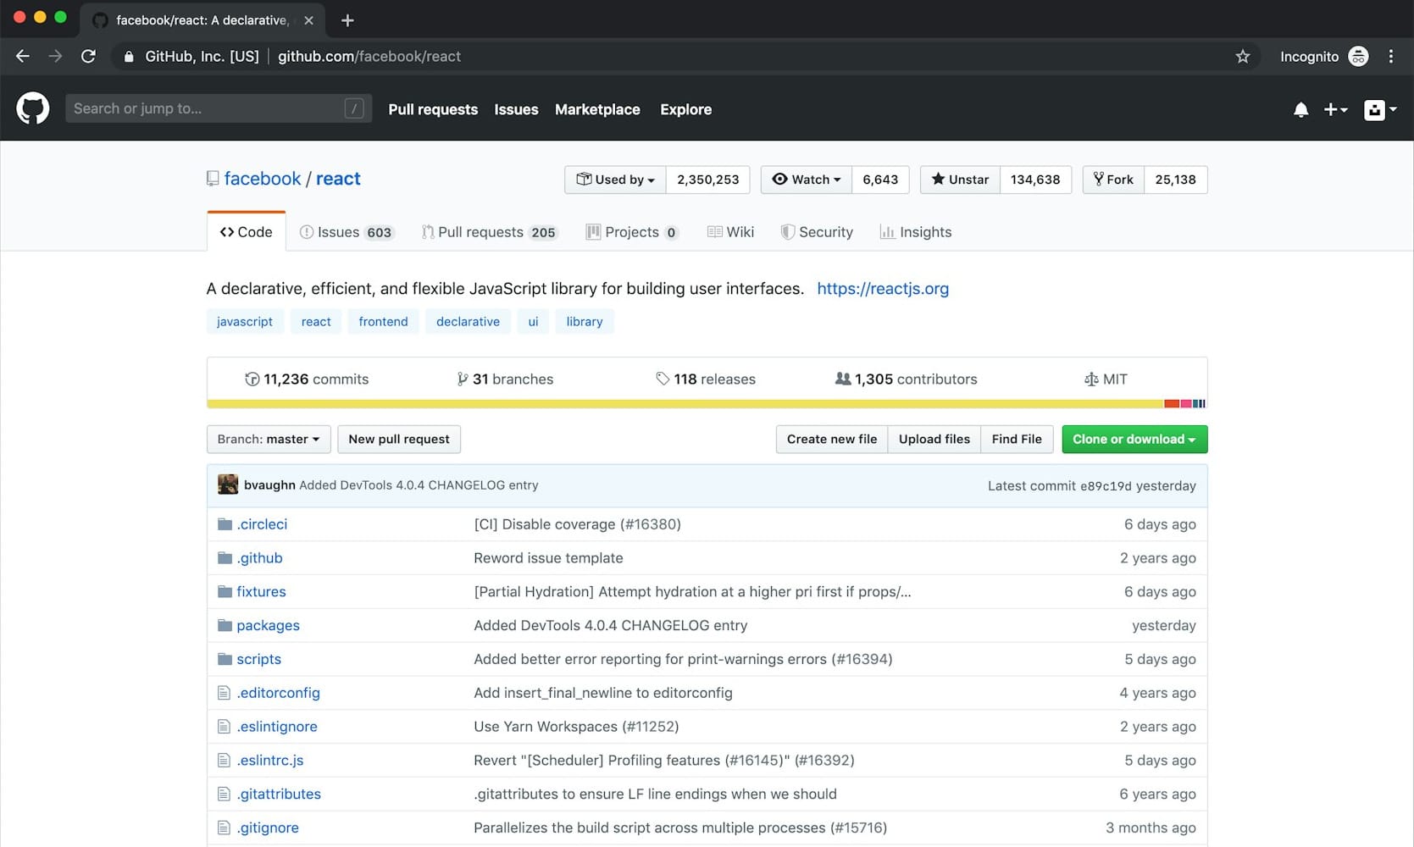Click the site lock icon
This screenshot has height=847, width=1414.
[x=129, y=57]
